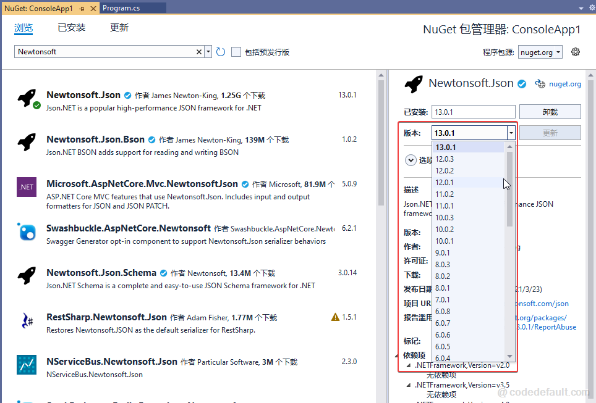The image size is (596, 403).
Task: Click the globe icon beside nuget.org link
Action: pos(540,84)
